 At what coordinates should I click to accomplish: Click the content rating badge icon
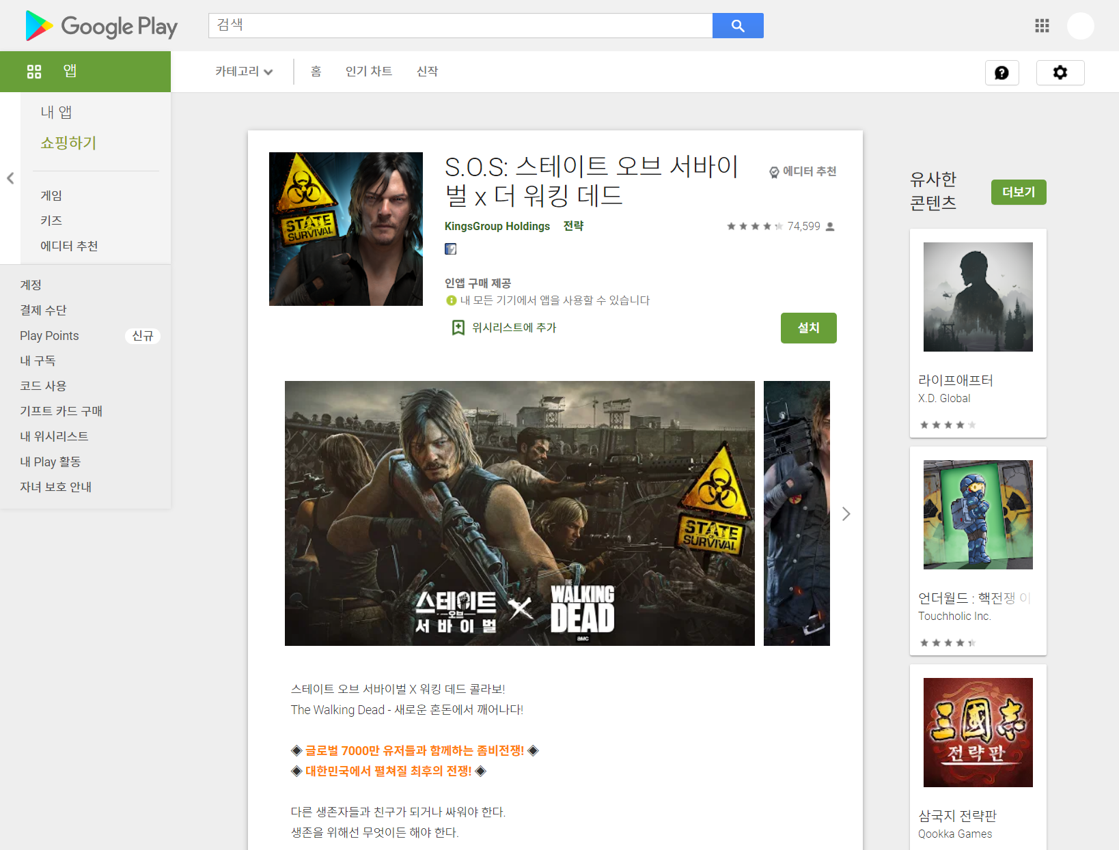(x=450, y=249)
